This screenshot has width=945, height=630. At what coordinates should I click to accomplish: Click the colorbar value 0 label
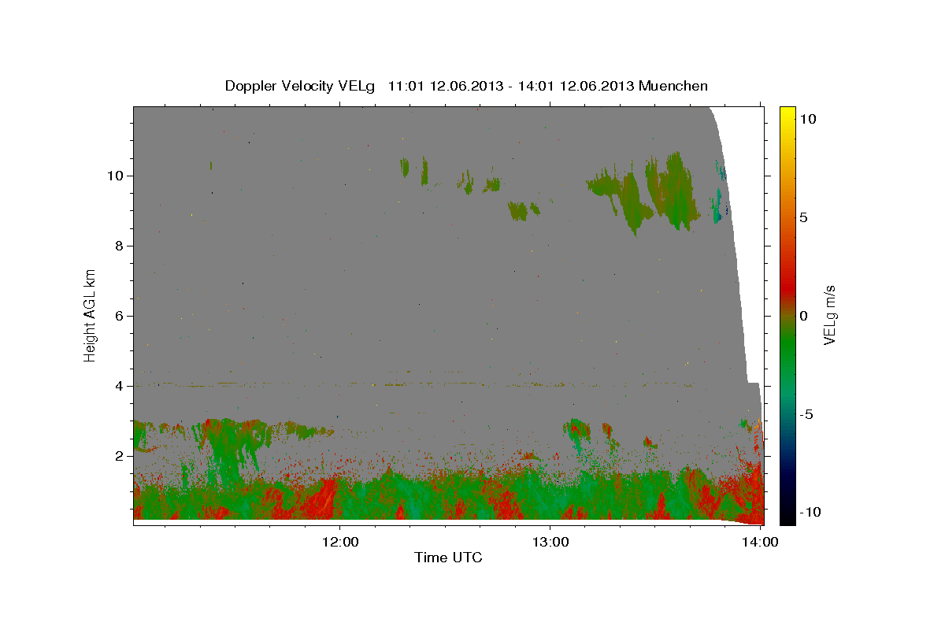tap(804, 316)
